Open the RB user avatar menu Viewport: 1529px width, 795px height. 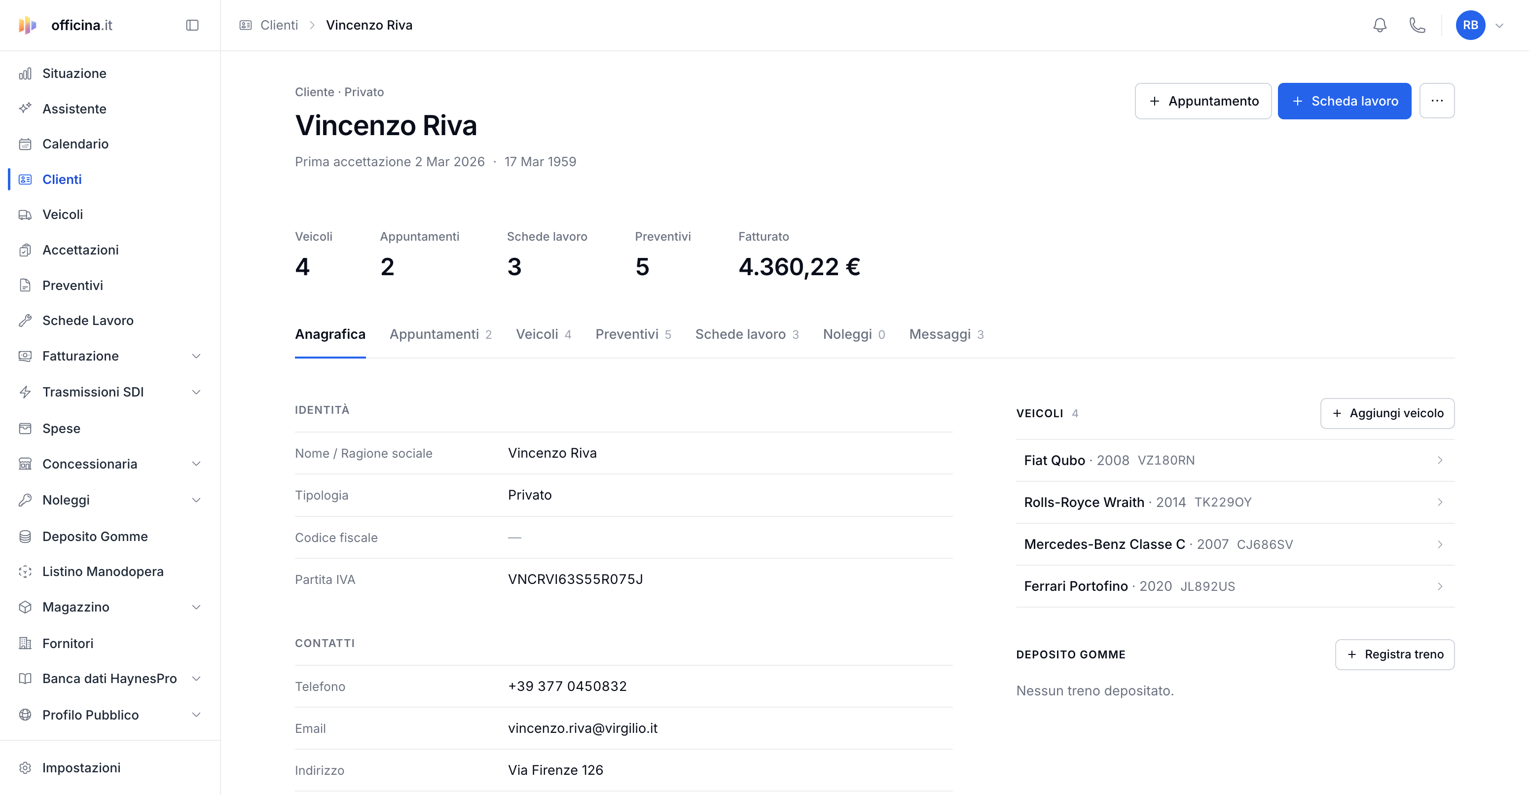click(x=1470, y=25)
